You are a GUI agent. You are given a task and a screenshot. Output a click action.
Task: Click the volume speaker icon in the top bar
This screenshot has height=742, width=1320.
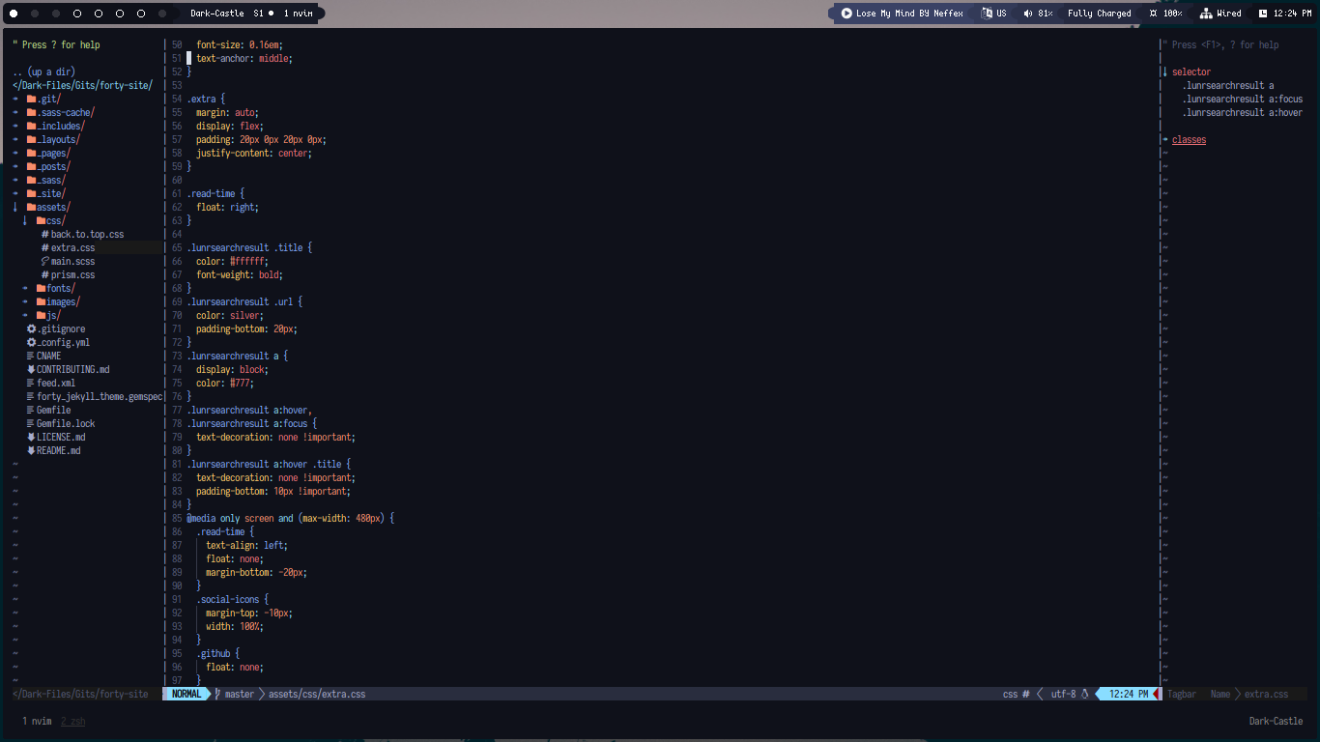[1027, 13]
